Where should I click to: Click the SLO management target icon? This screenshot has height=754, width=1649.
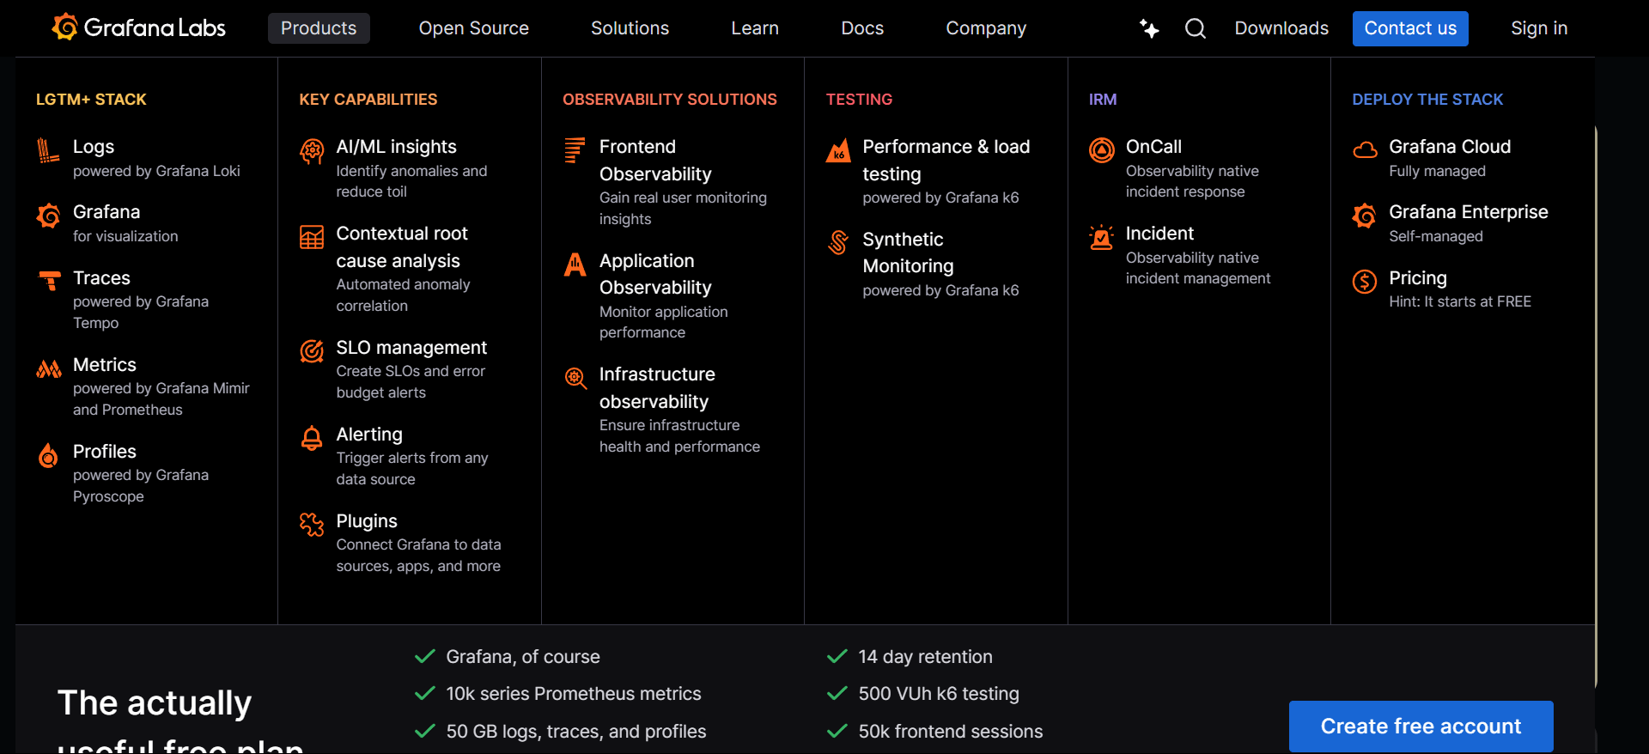[x=312, y=351]
